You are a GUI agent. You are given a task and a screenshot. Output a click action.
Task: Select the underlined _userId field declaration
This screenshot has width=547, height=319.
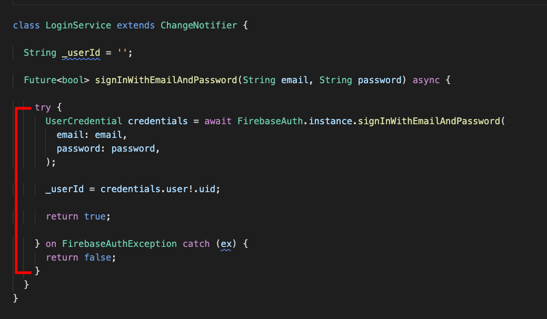[81, 53]
